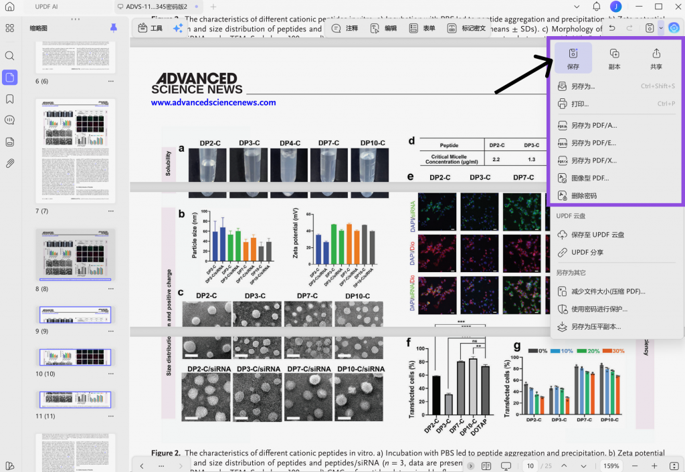Open the search panel in left sidebar
The height and width of the screenshot is (472, 685).
pos(9,56)
